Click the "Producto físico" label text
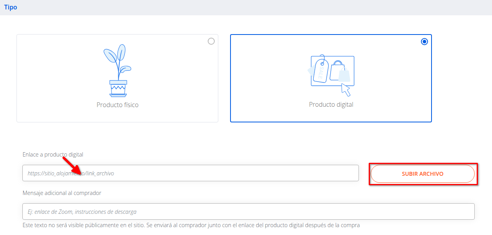 117,105
